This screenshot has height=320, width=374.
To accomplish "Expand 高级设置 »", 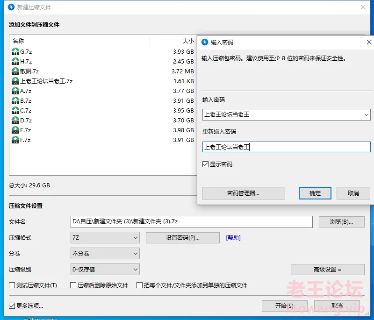I will pos(328,270).
